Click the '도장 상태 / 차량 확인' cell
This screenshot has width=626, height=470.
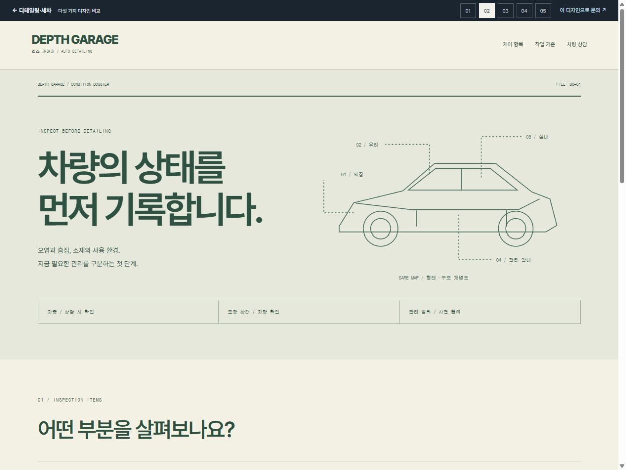tap(309, 312)
